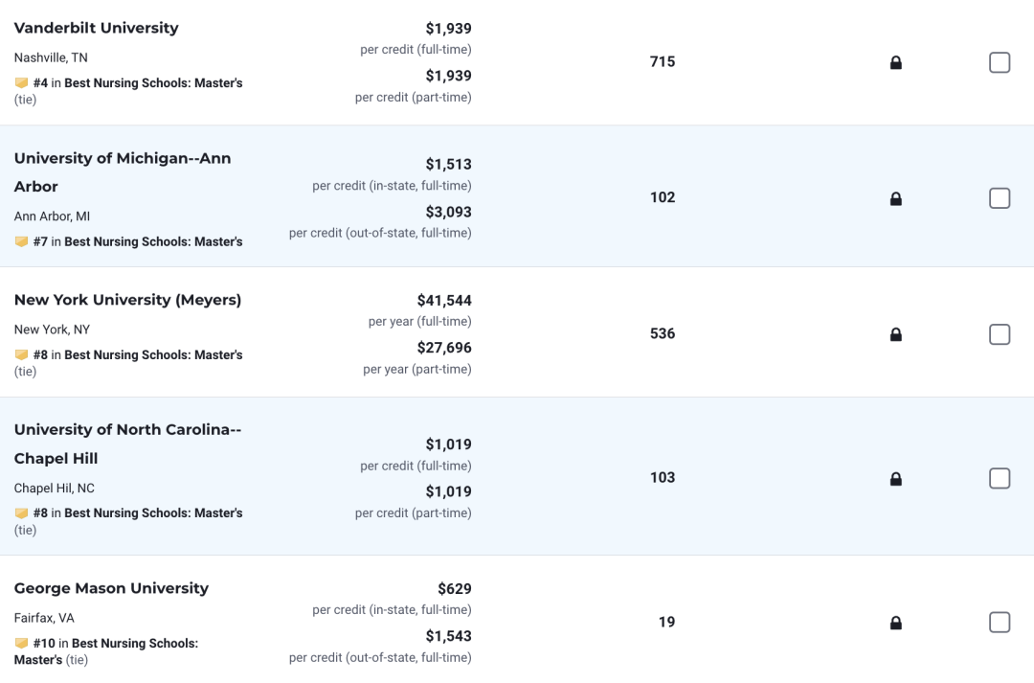
Task: Click enrollment number 715 for Vanderbilt
Action: tap(663, 62)
